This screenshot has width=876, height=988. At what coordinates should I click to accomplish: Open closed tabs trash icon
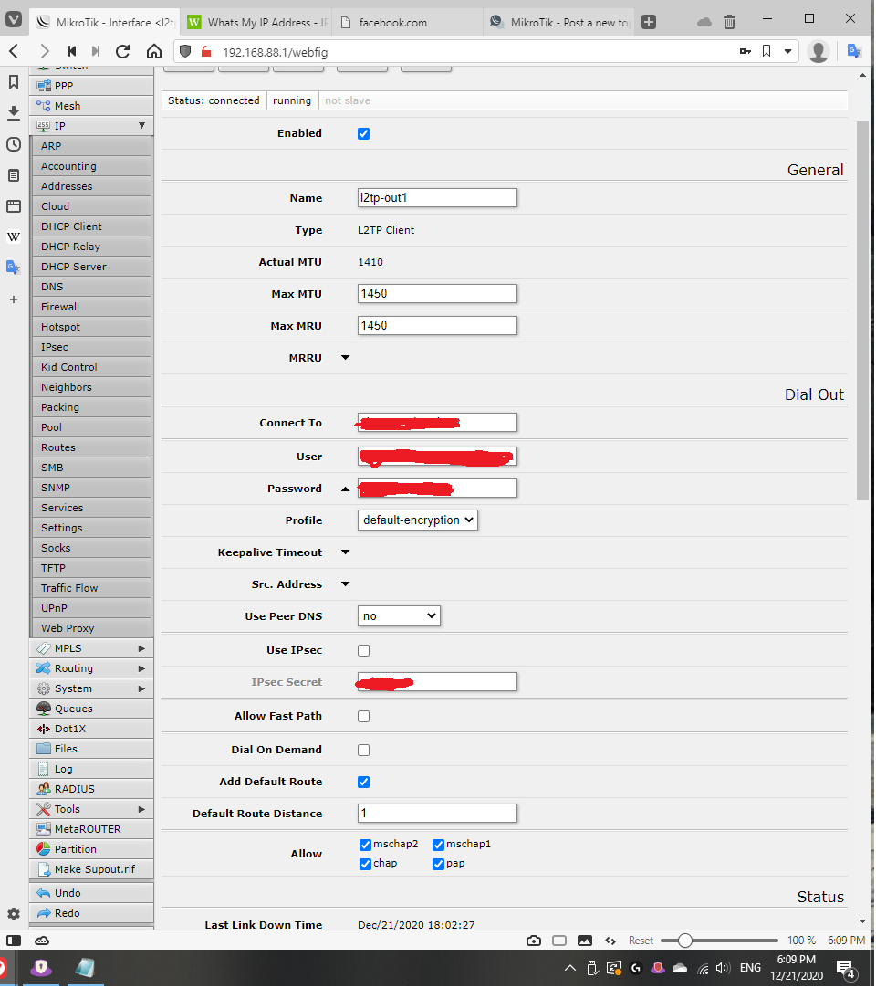(x=729, y=22)
